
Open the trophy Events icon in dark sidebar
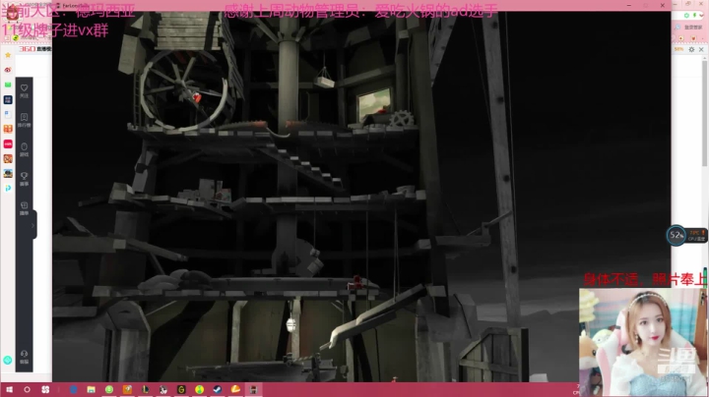click(24, 179)
